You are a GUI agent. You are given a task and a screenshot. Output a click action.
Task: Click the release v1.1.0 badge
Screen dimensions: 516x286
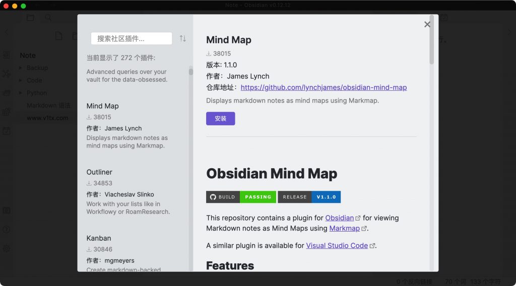pyautogui.click(x=309, y=197)
